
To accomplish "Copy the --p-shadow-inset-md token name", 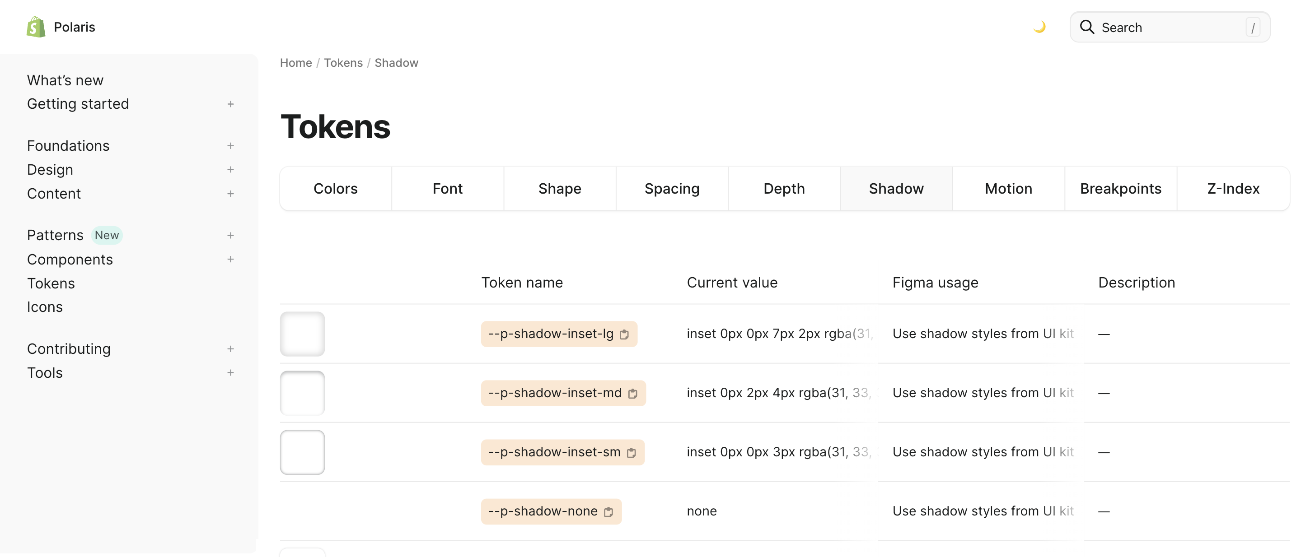I will [x=633, y=394].
